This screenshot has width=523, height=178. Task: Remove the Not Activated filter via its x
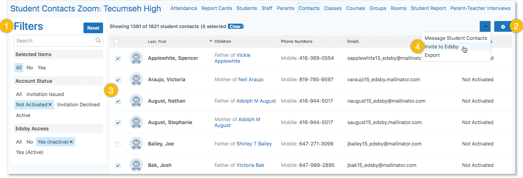click(x=50, y=105)
